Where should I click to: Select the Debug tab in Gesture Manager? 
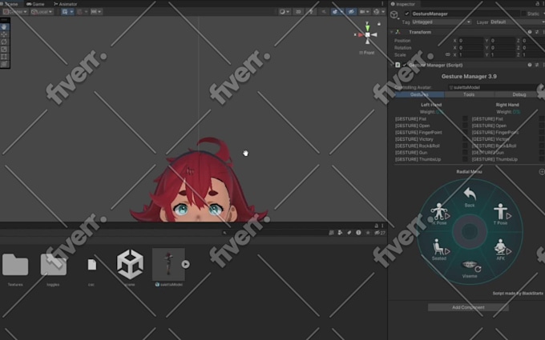click(519, 94)
